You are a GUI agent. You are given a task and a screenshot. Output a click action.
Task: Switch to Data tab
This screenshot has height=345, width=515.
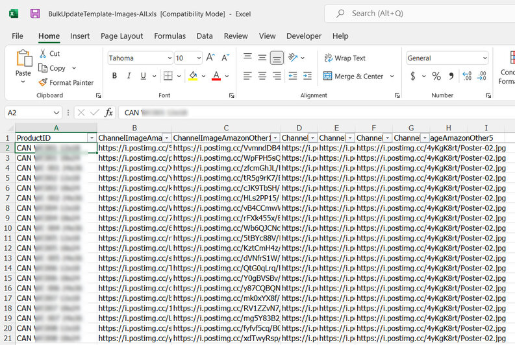tap(205, 36)
